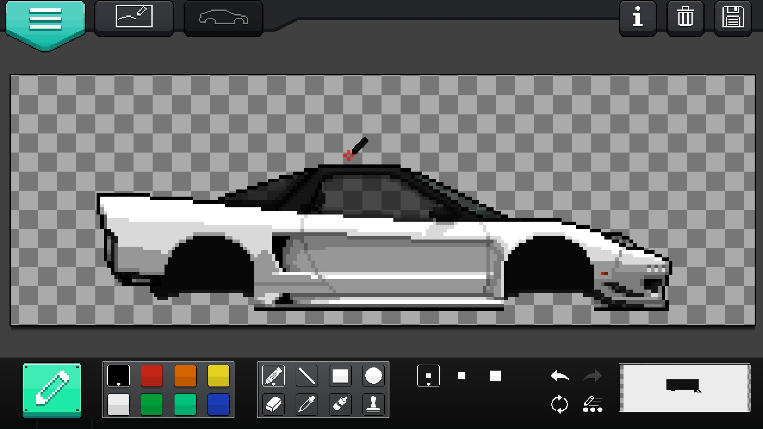Undo the last stroke
The width and height of the screenshot is (763, 429).
click(x=560, y=376)
